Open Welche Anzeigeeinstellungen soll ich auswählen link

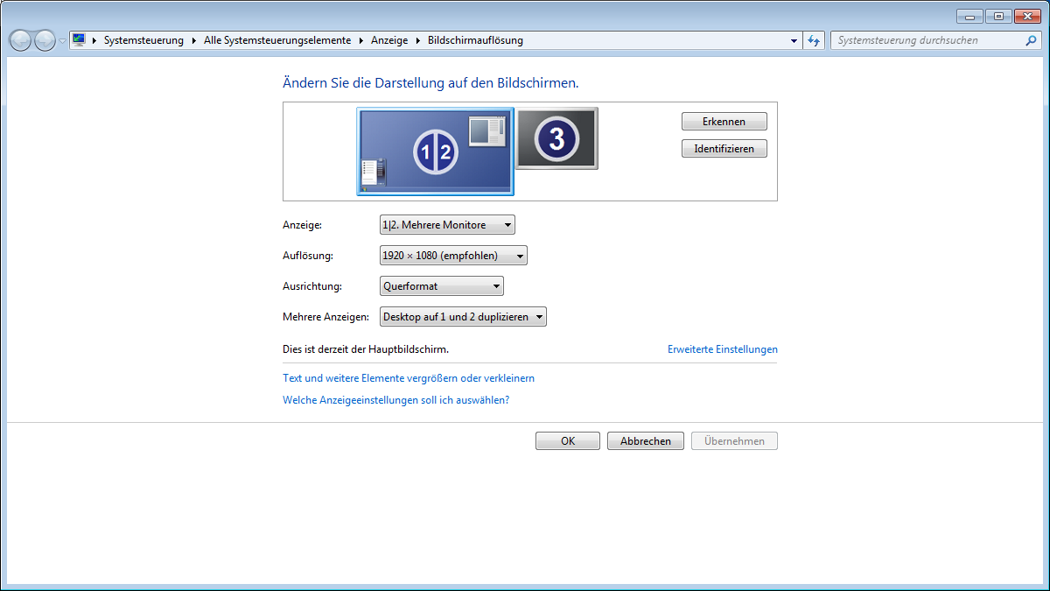(x=395, y=400)
